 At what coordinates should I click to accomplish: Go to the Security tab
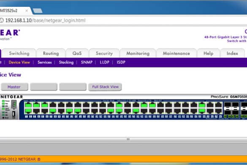pos(104,53)
